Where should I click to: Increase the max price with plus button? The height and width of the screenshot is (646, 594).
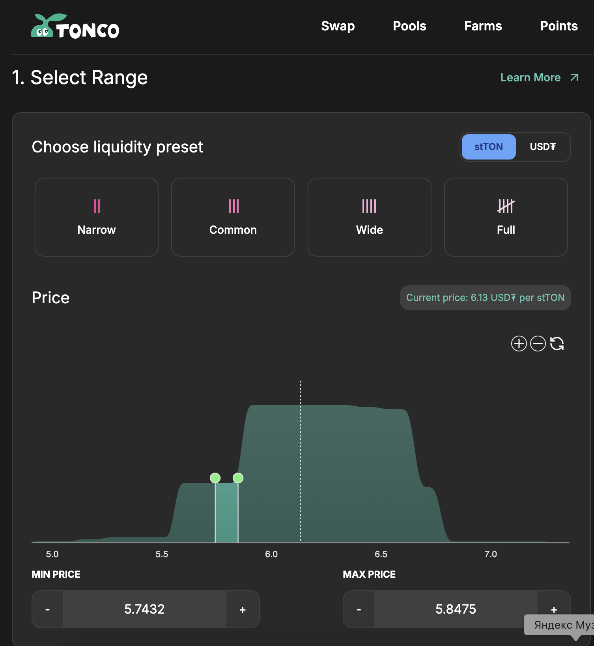[554, 609]
